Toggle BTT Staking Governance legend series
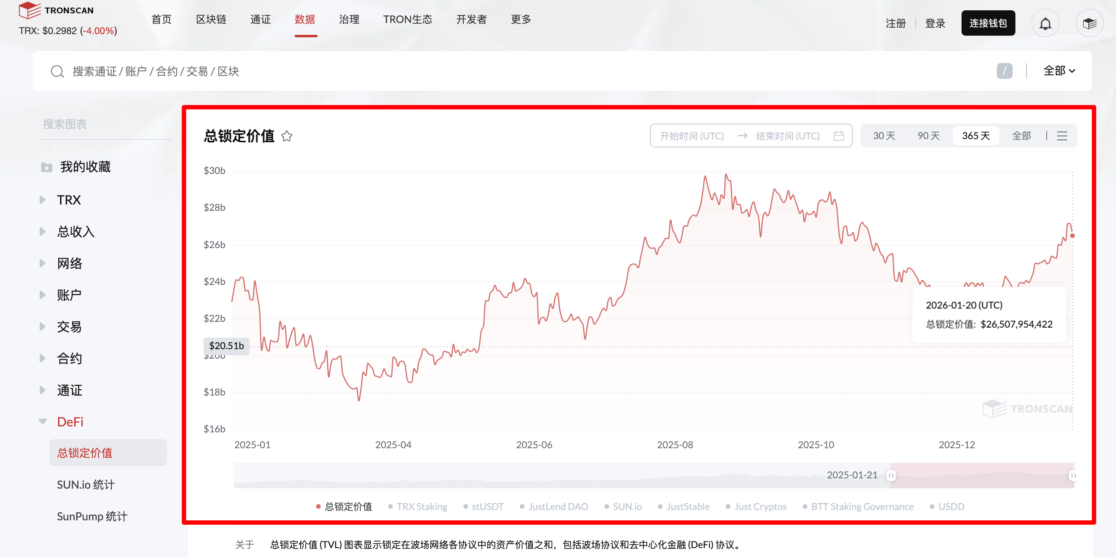 click(x=858, y=506)
